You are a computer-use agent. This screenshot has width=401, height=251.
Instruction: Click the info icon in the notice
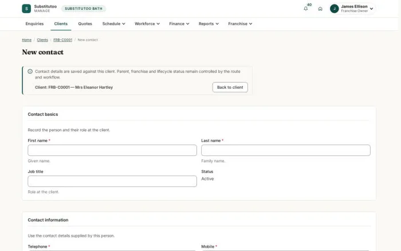(30, 72)
